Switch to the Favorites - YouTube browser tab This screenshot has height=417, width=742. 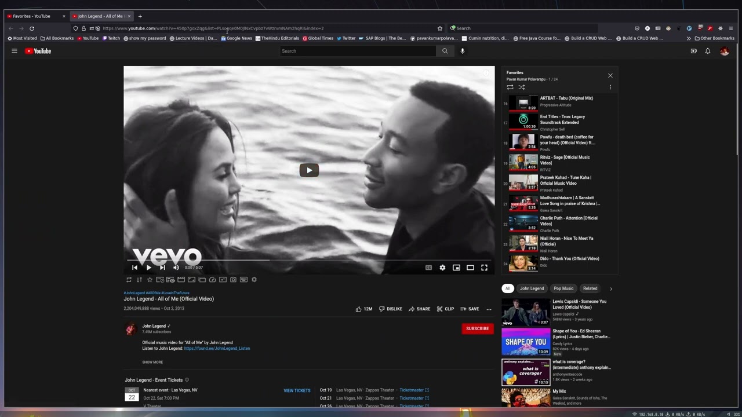(35, 16)
